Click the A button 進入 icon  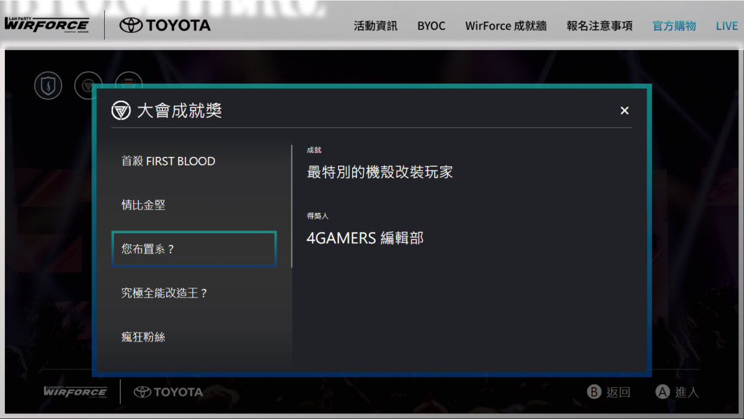[662, 392]
